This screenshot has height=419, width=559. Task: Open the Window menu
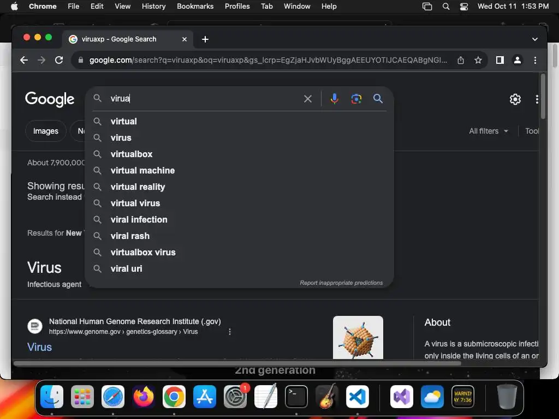tap(297, 7)
